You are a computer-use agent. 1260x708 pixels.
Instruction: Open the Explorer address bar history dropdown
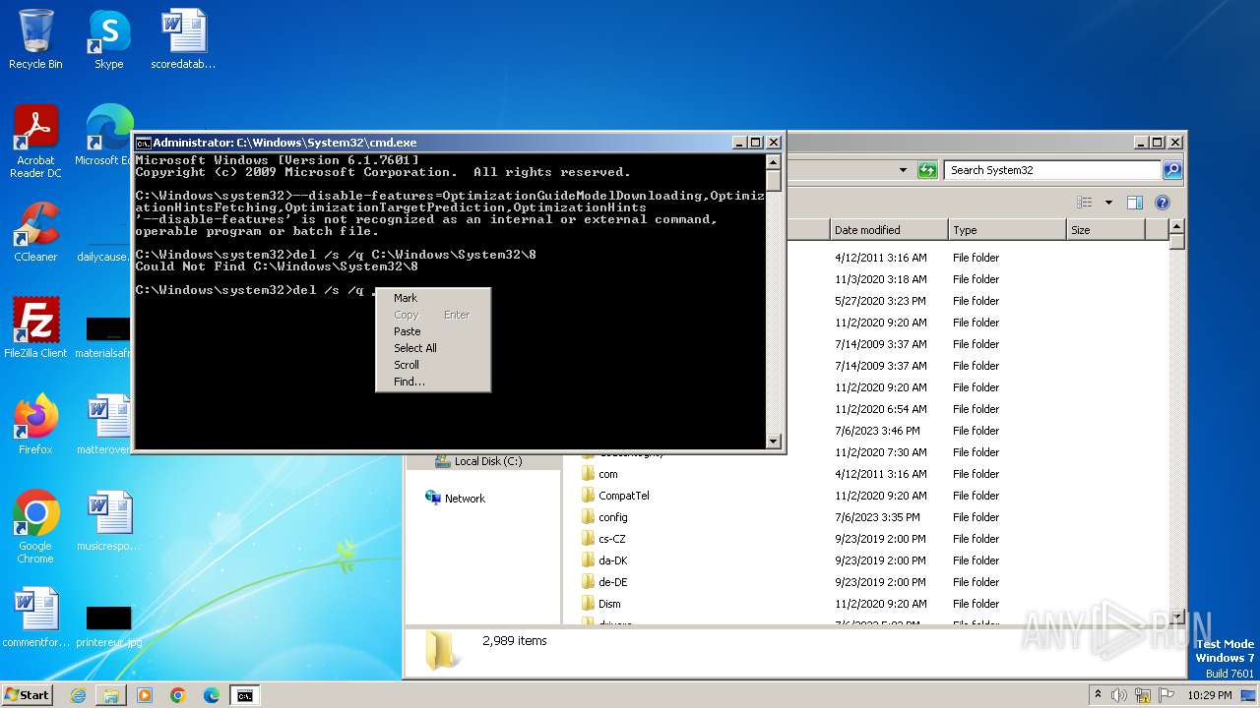pos(903,170)
